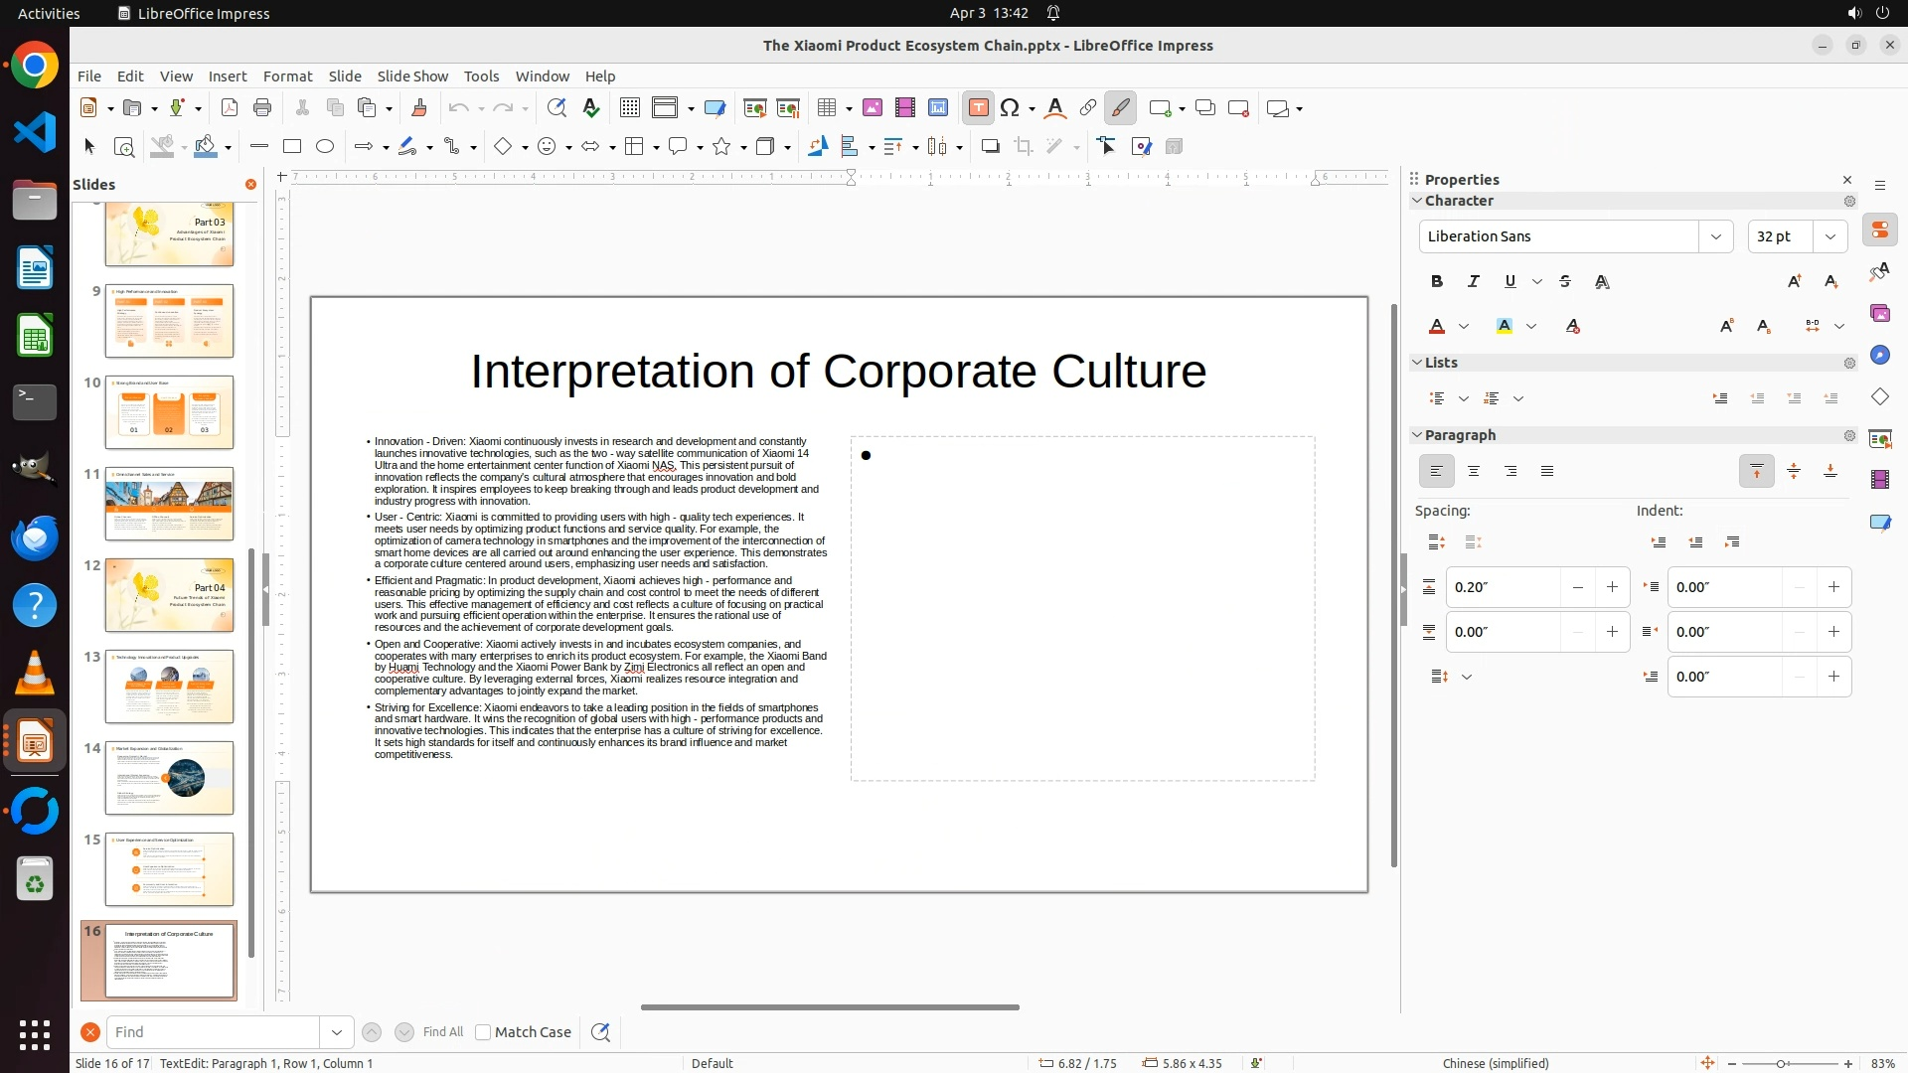Select the Ellipse shape tool
1908x1073 pixels.
point(325,147)
